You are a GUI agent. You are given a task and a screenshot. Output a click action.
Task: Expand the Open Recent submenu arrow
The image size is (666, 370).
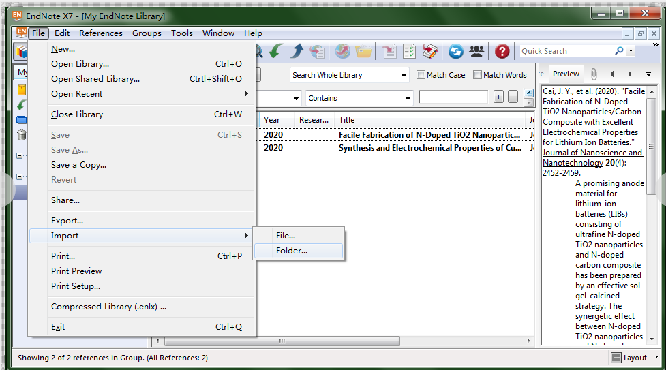[x=246, y=93]
